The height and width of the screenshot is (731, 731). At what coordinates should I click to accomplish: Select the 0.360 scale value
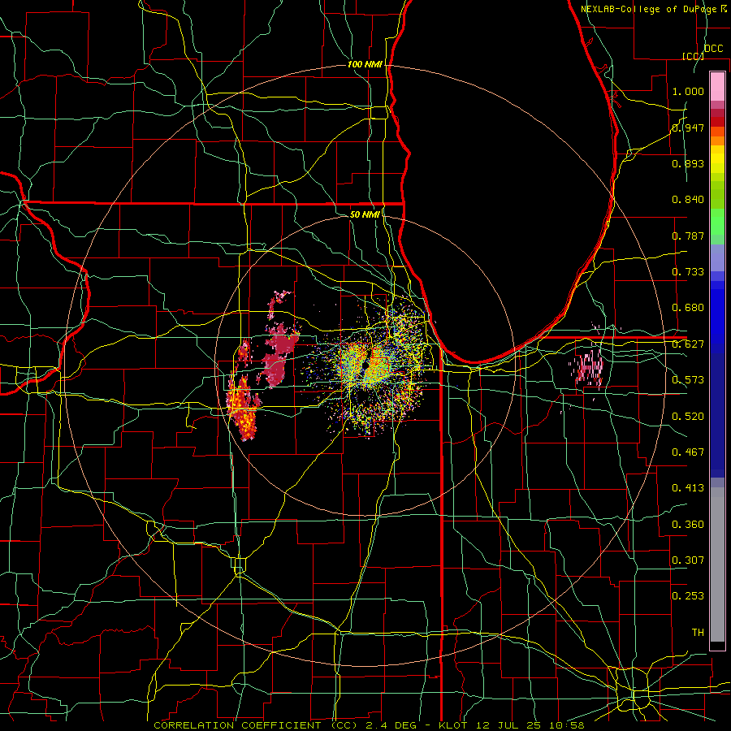pos(688,525)
